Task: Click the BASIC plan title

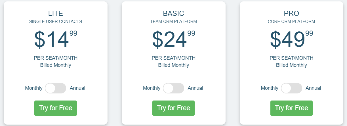Action: pos(174,13)
